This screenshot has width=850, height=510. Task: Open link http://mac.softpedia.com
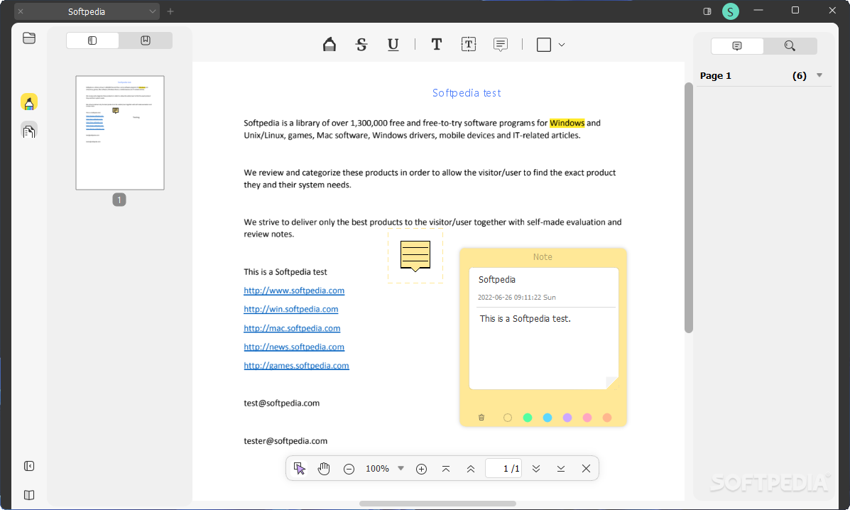(x=292, y=328)
